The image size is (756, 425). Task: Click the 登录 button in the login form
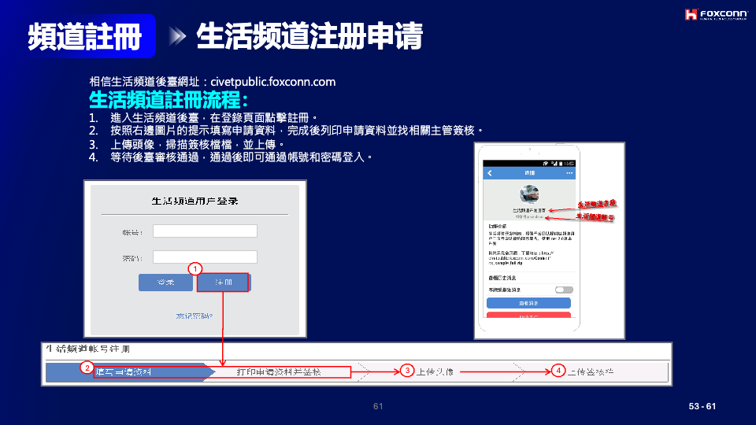(165, 283)
